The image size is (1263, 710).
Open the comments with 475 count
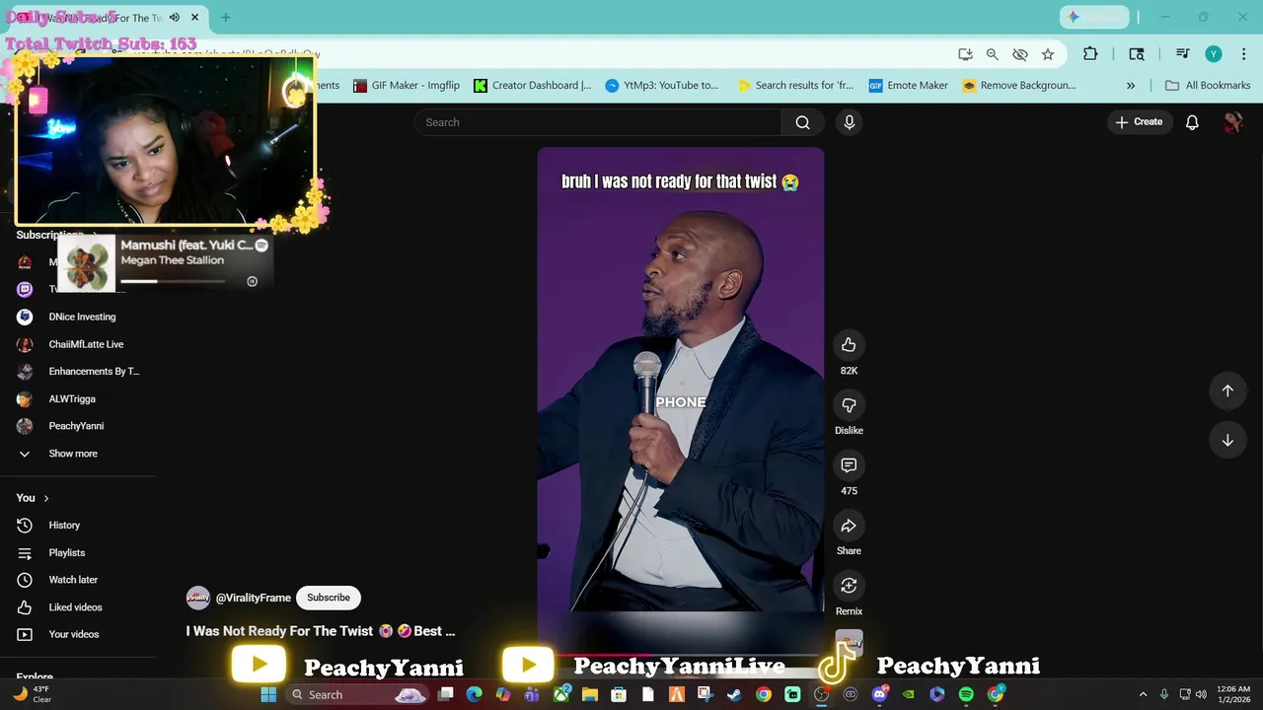pos(849,464)
